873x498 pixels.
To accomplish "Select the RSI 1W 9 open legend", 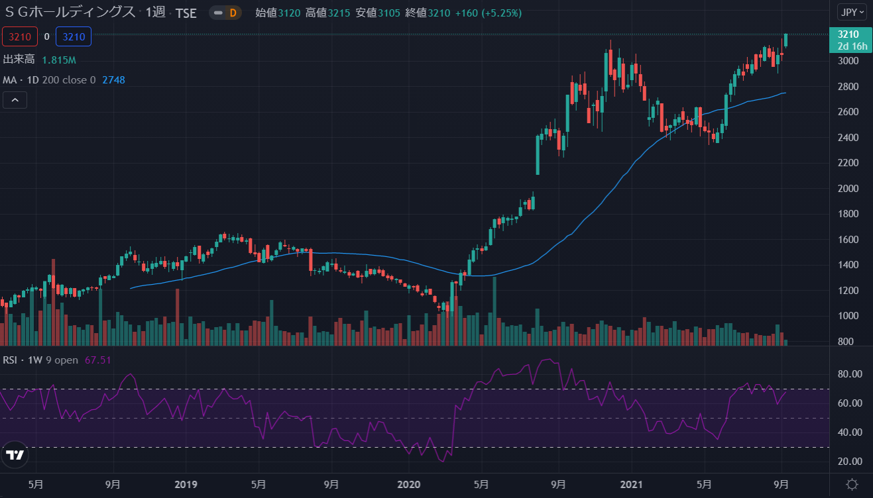I will coord(40,360).
